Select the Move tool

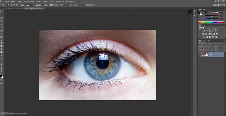(x=2, y=12)
